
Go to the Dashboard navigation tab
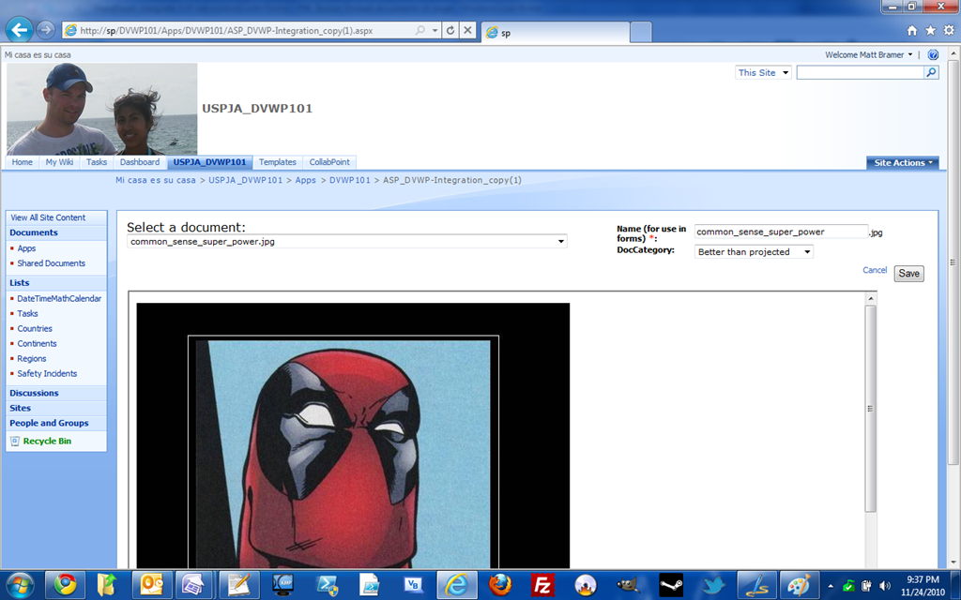[140, 162]
